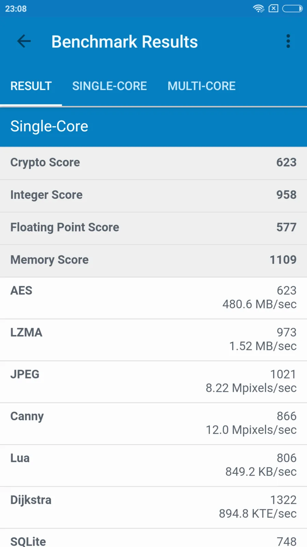The width and height of the screenshot is (307, 547).
Task: Open the AES benchmark entry
Action: tap(153, 298)
